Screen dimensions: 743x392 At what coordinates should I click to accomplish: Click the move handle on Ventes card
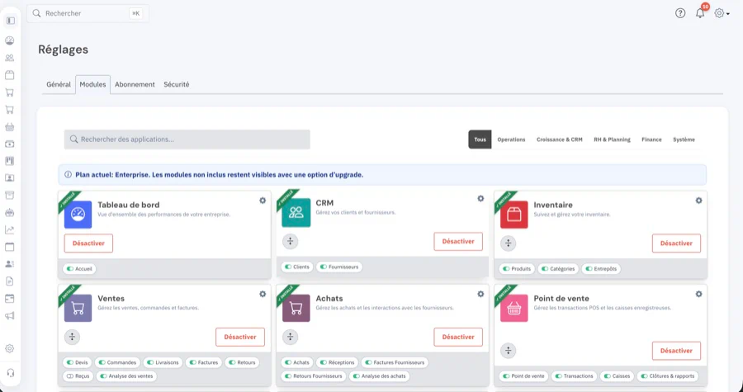click(x=72, y=337)
